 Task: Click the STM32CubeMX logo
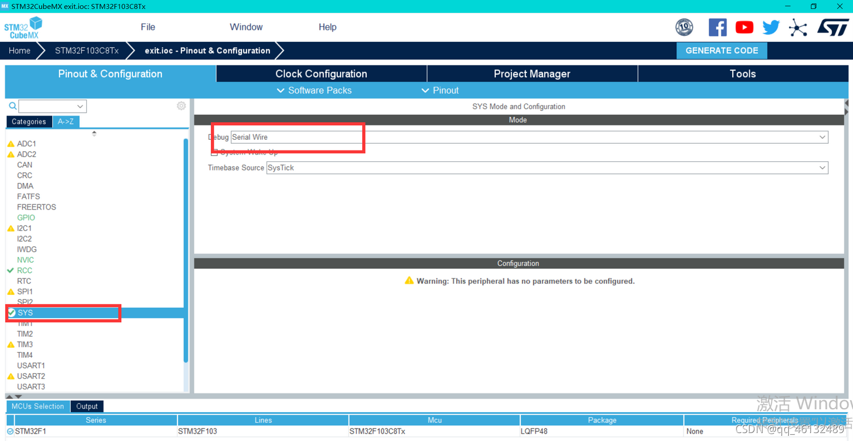tap(23, 28)
